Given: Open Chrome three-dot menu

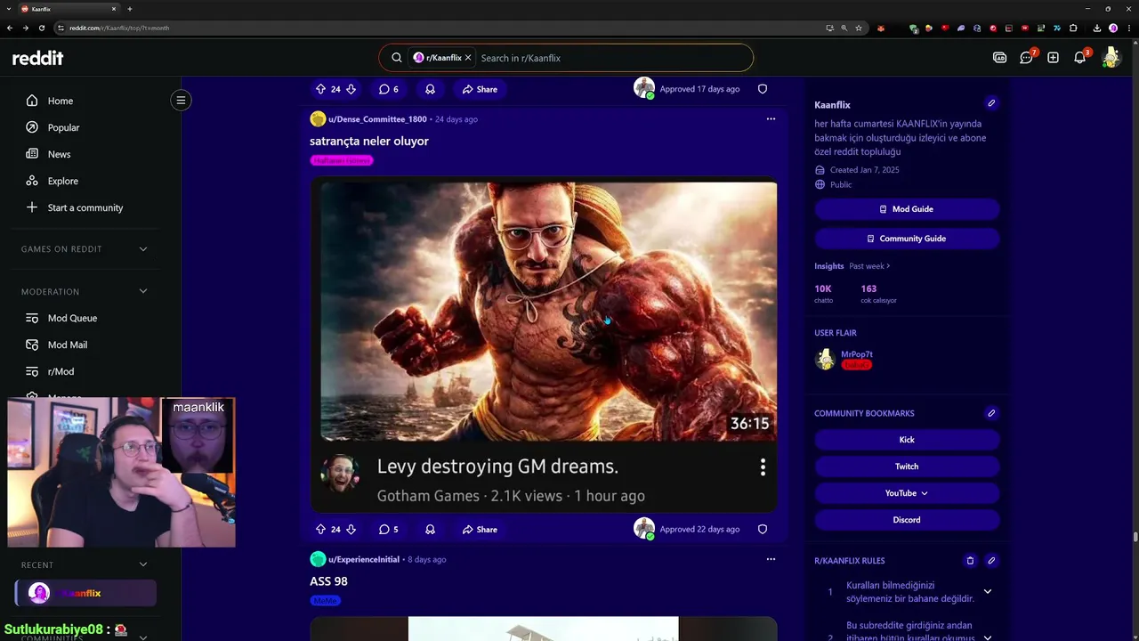Looking at the screenshot, I should pos(1128,28).
